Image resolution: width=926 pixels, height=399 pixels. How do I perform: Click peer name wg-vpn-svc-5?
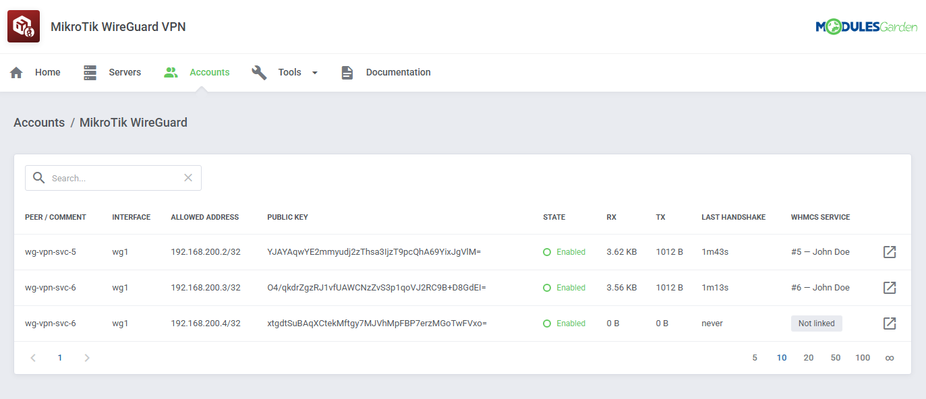(x=51, y=252)
